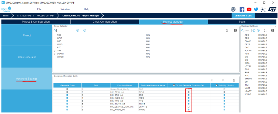Open the YouTube channel icon
Image resolution: width=278 pixels, height=114 pixels.
click(x=249, y=10)
